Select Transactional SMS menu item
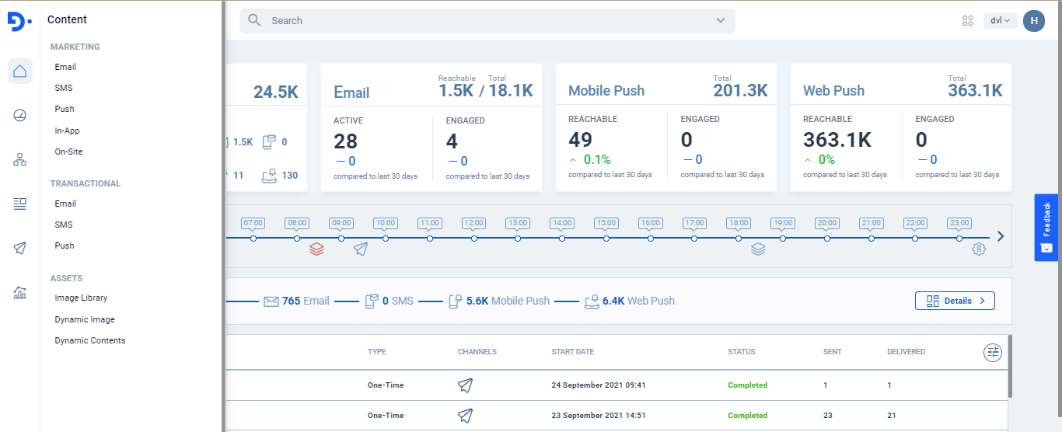Image resolution: width=1062 pixels, height=432 pixels. pos(64,225)
